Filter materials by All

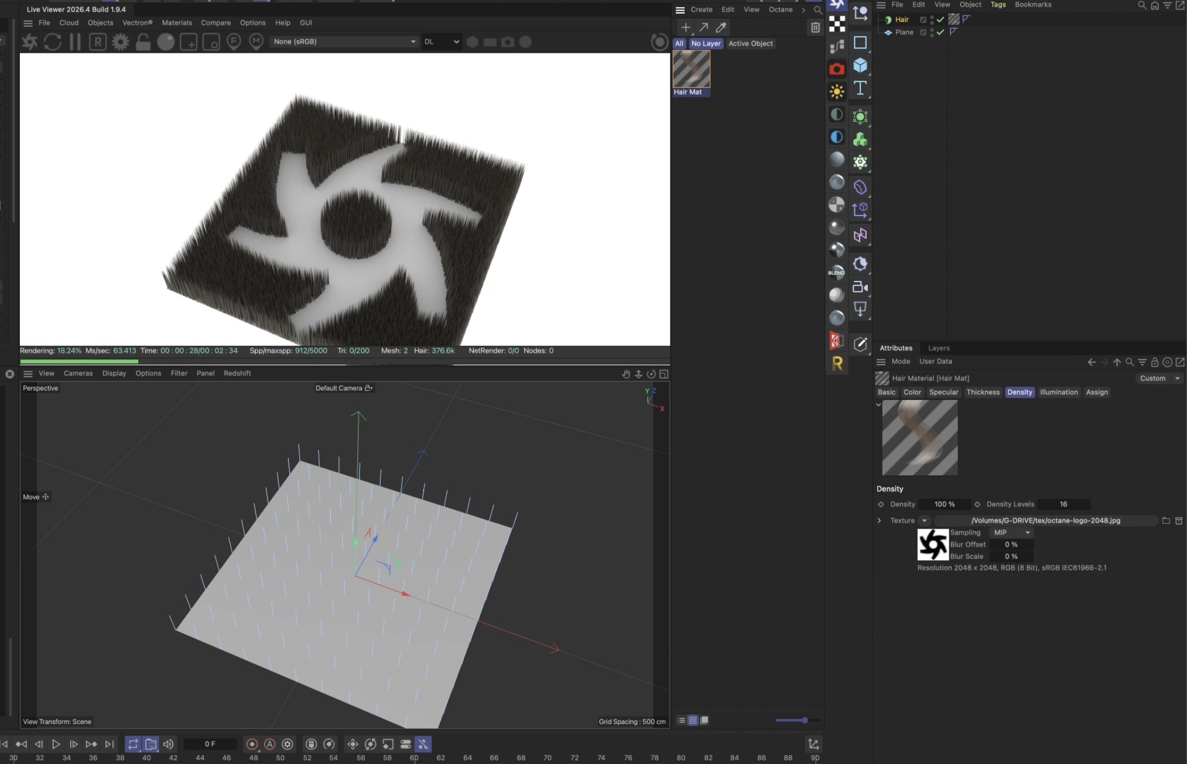679,43
